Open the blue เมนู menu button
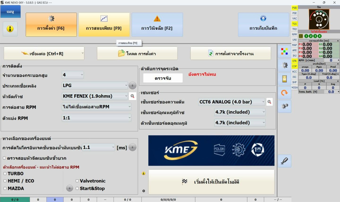This screenshot has width=340, height=202. click(x=10, y=12)
